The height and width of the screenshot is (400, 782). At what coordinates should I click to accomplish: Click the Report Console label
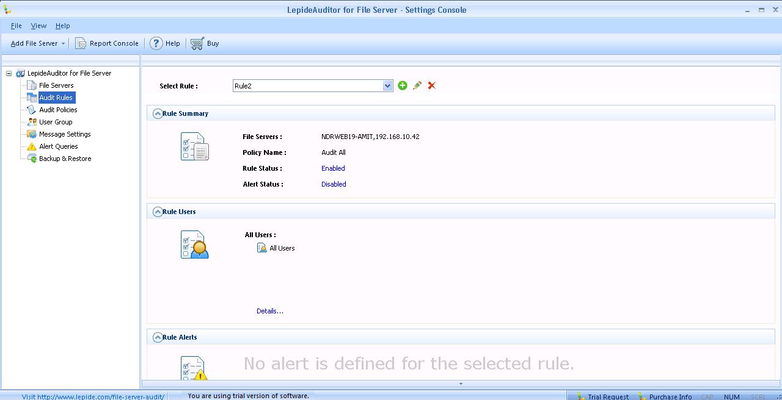pos(114,43)
